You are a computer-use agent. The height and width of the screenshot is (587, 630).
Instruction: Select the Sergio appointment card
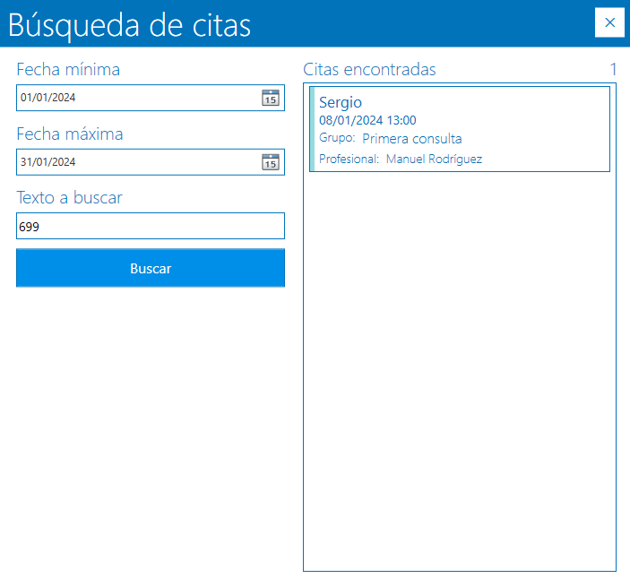tap(460, 129)
